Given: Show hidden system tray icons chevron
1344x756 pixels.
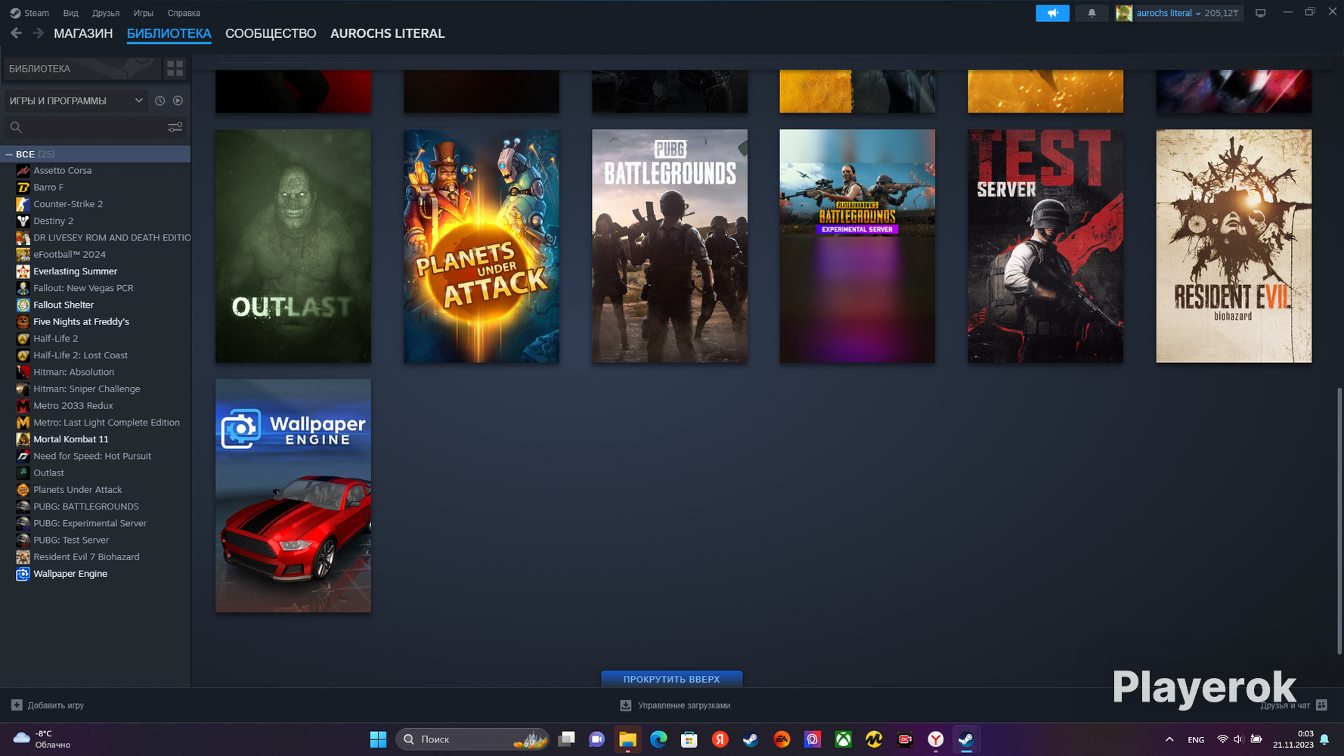Looking at the screenshot, I should pos(1169,739).
